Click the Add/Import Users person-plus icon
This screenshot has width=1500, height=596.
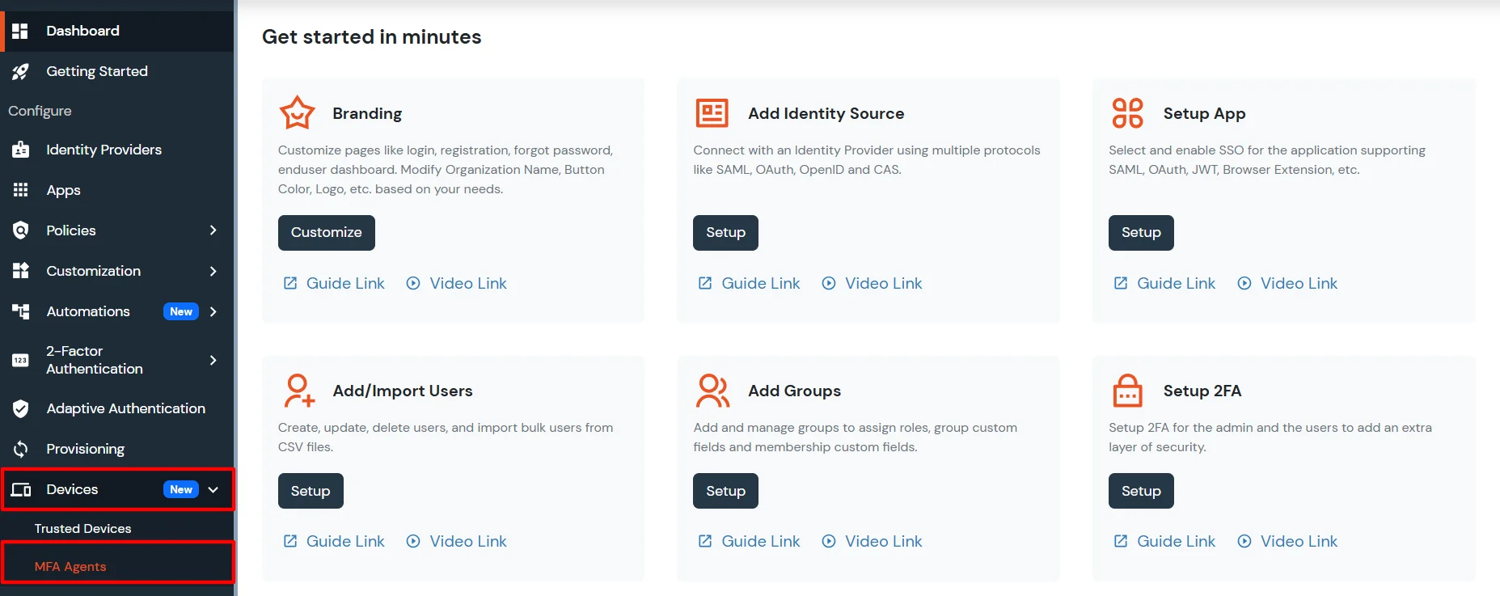click(x=298, y=391)
